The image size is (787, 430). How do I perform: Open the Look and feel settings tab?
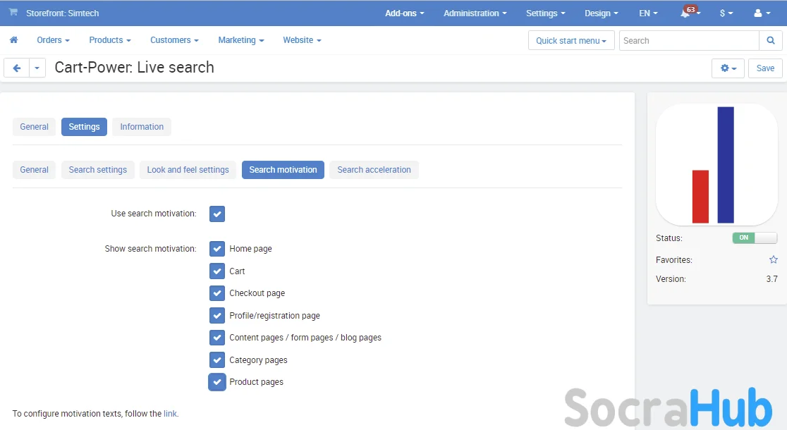188,170
